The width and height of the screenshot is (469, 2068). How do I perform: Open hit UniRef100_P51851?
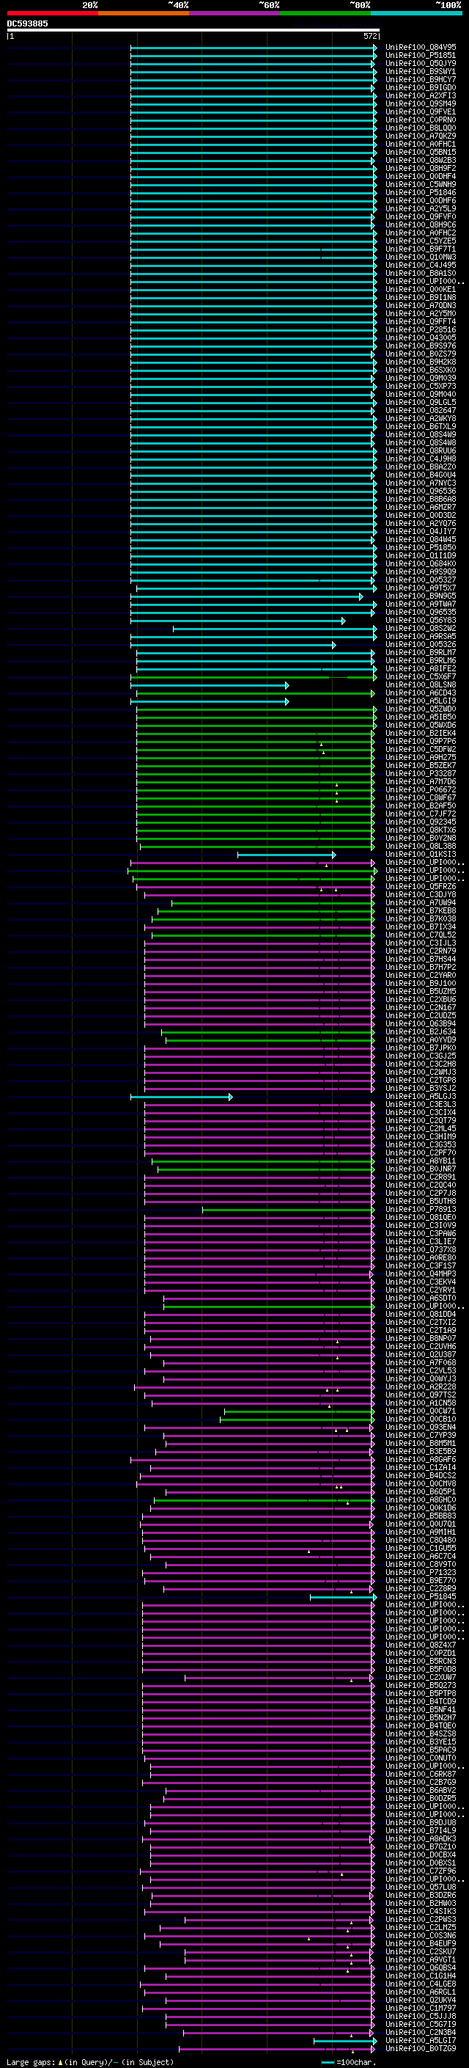[421, 56]
